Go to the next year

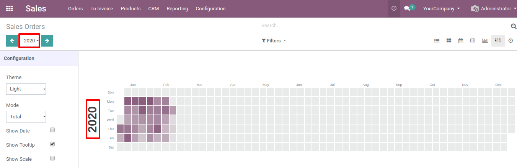[x=47, y=40]
